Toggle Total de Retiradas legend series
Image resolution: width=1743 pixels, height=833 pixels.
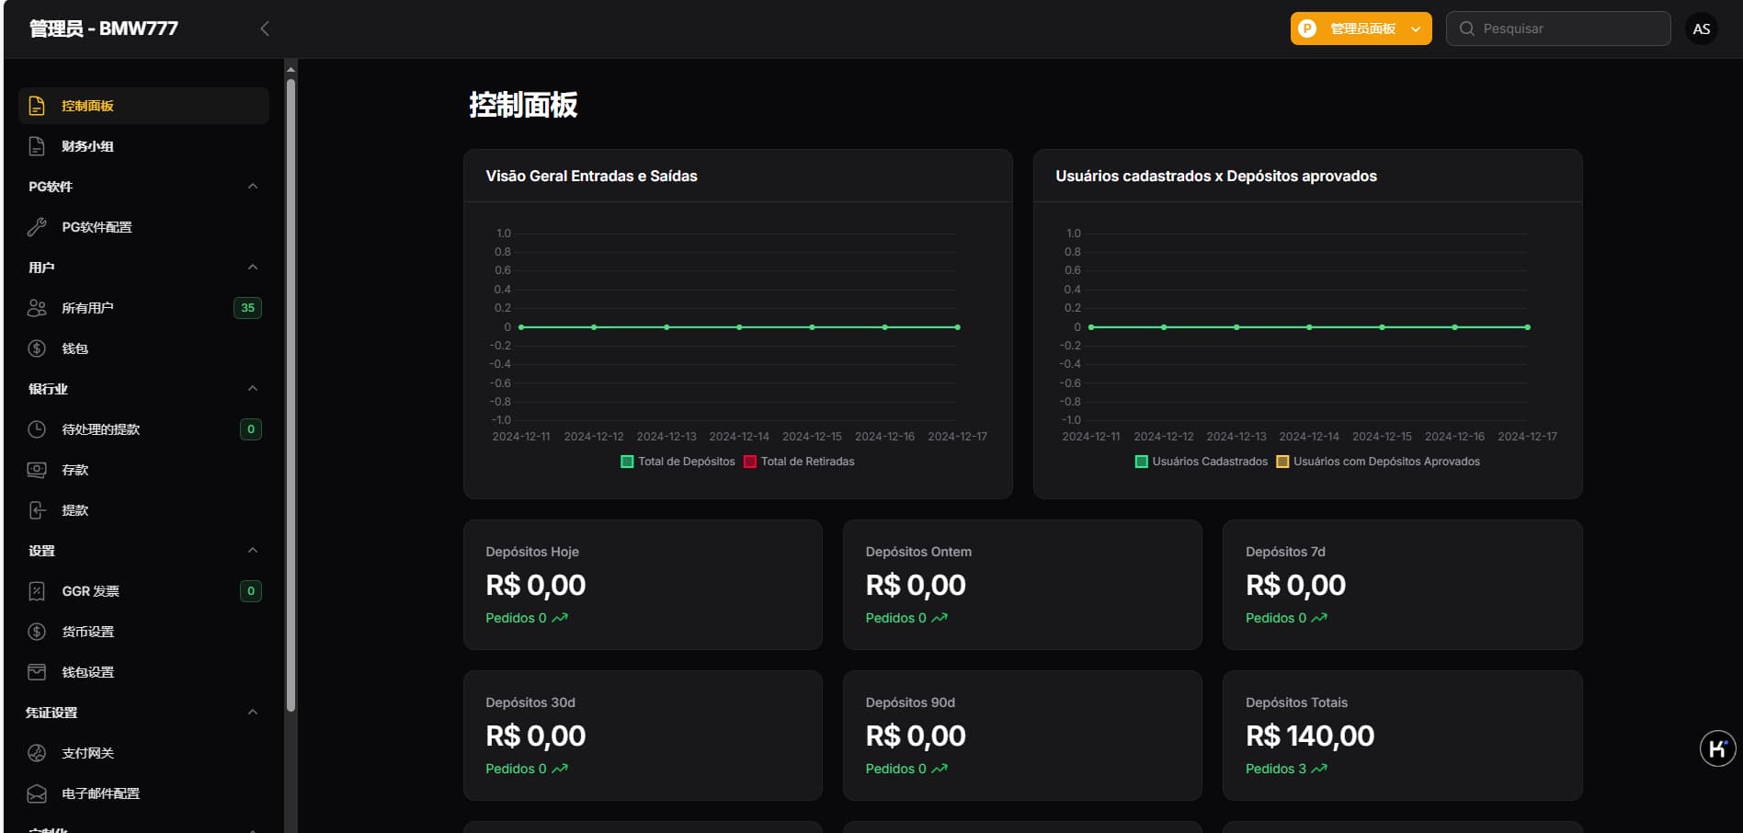click(x=750, y=462)
